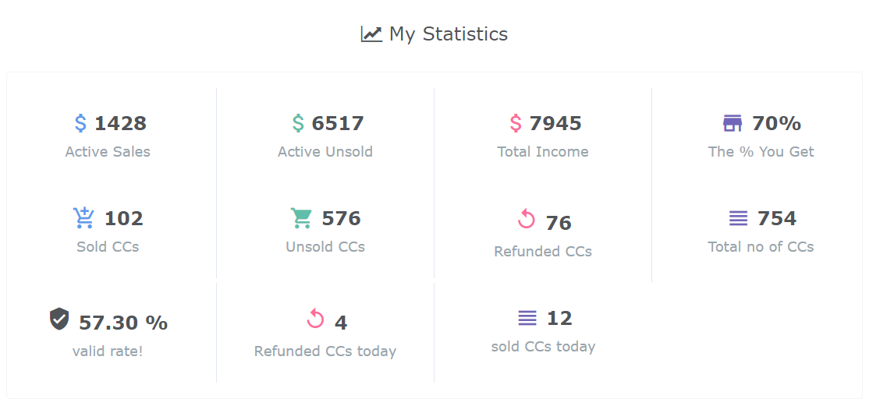Image resolution: width=887 pixels, height=413 pixels.
Task: Click the 70% value above The % You Get
Action: click(x=776, y=123)
